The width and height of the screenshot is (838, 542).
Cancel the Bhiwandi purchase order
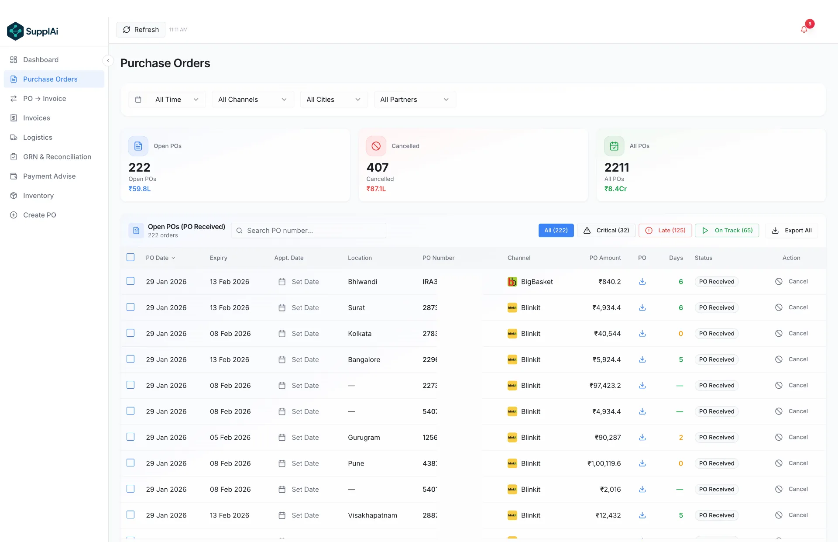pyautogui.click(x=792, y=281)
